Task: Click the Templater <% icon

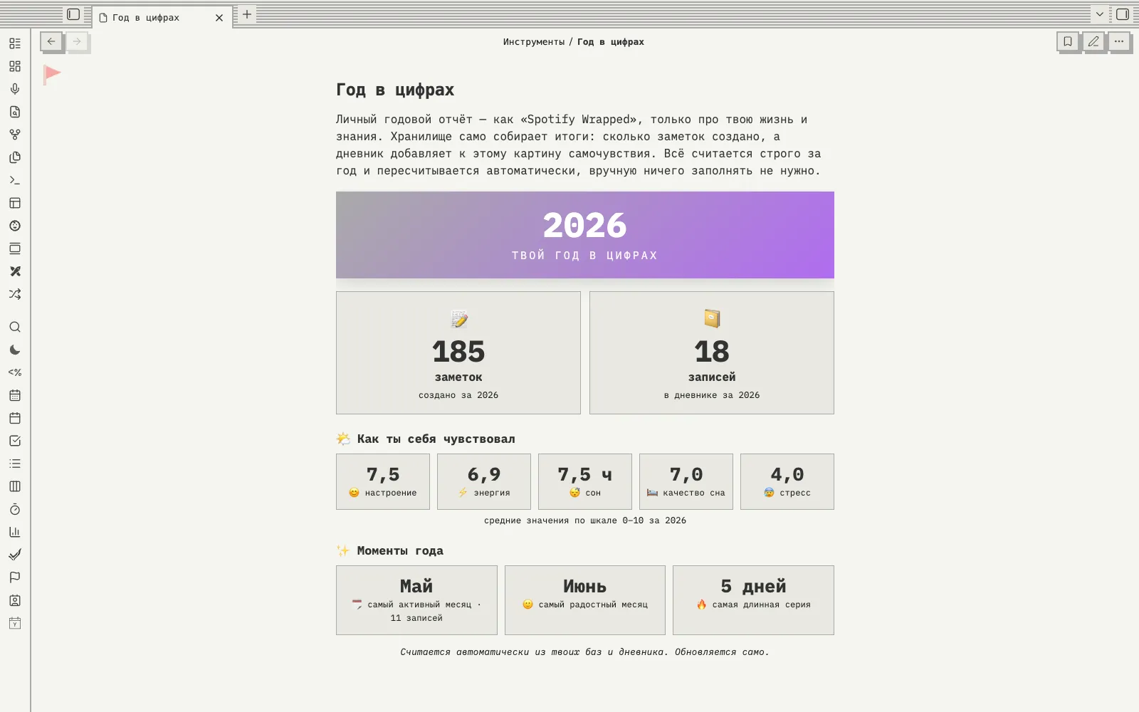Action: [15, 372]
